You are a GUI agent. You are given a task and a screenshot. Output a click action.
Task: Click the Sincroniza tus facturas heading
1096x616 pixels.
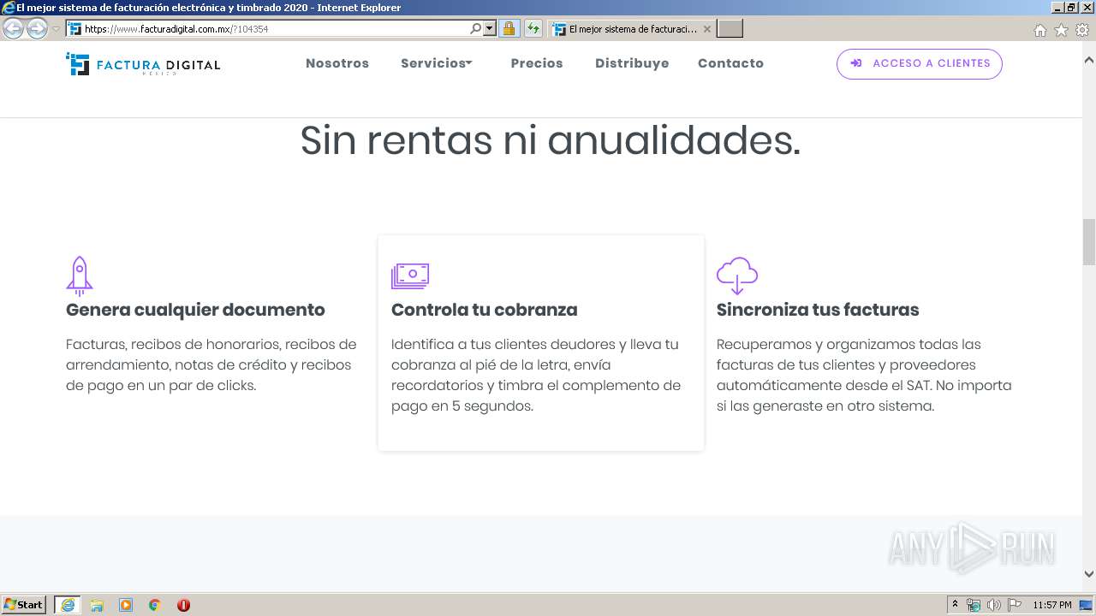[818, 310]
